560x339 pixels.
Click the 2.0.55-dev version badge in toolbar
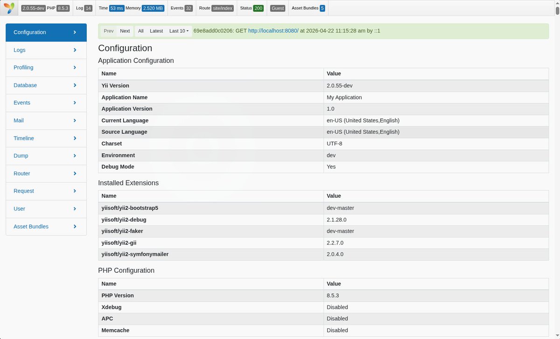tap(34, 8)
